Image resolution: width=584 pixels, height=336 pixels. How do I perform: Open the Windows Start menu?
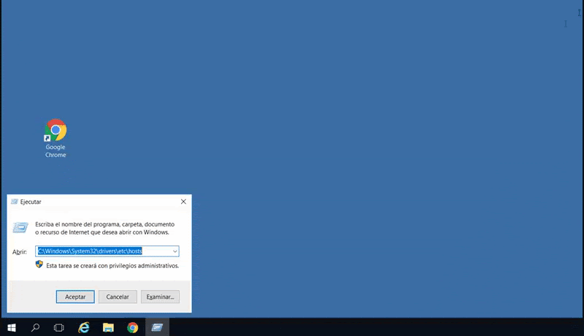12,327
